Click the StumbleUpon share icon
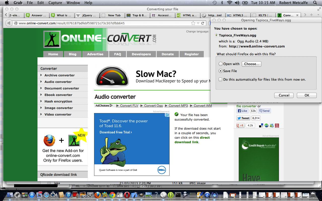Viewport: 322px width, 201px height. pos(266,125)
